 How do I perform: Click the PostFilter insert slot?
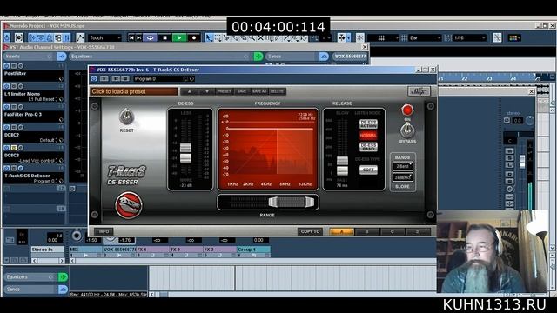(x=33, y=76)
